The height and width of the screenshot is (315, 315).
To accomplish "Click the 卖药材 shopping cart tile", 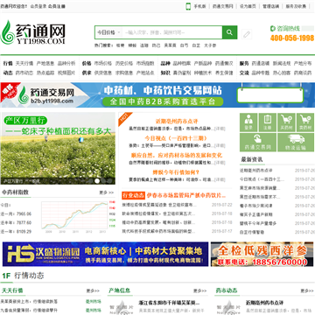I will click(305, 122).
